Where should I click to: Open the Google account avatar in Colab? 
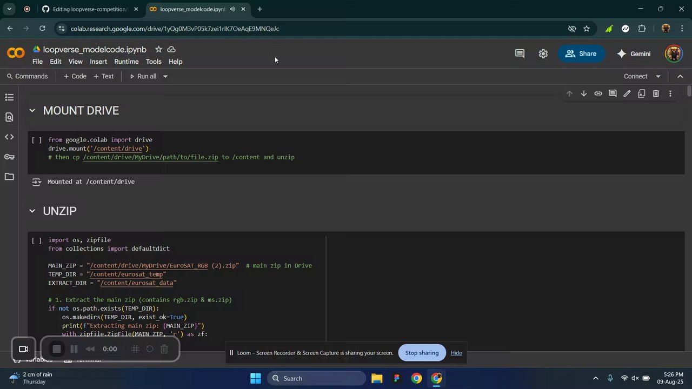click(x=673, y=53)
